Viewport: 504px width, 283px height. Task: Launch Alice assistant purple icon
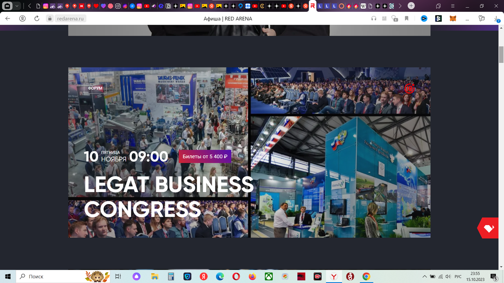point(136,276)
